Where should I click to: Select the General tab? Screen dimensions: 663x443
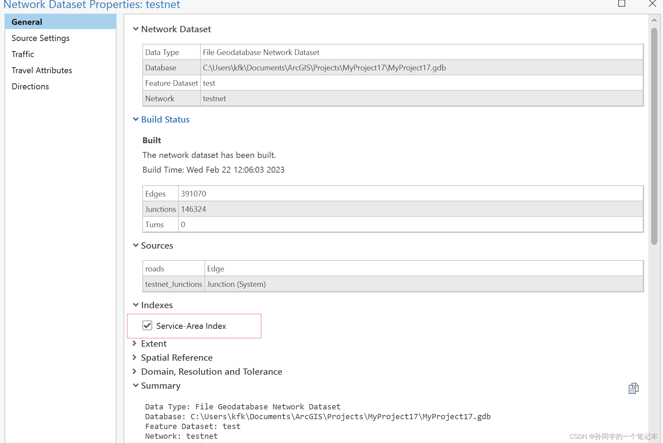pos(61,22)
